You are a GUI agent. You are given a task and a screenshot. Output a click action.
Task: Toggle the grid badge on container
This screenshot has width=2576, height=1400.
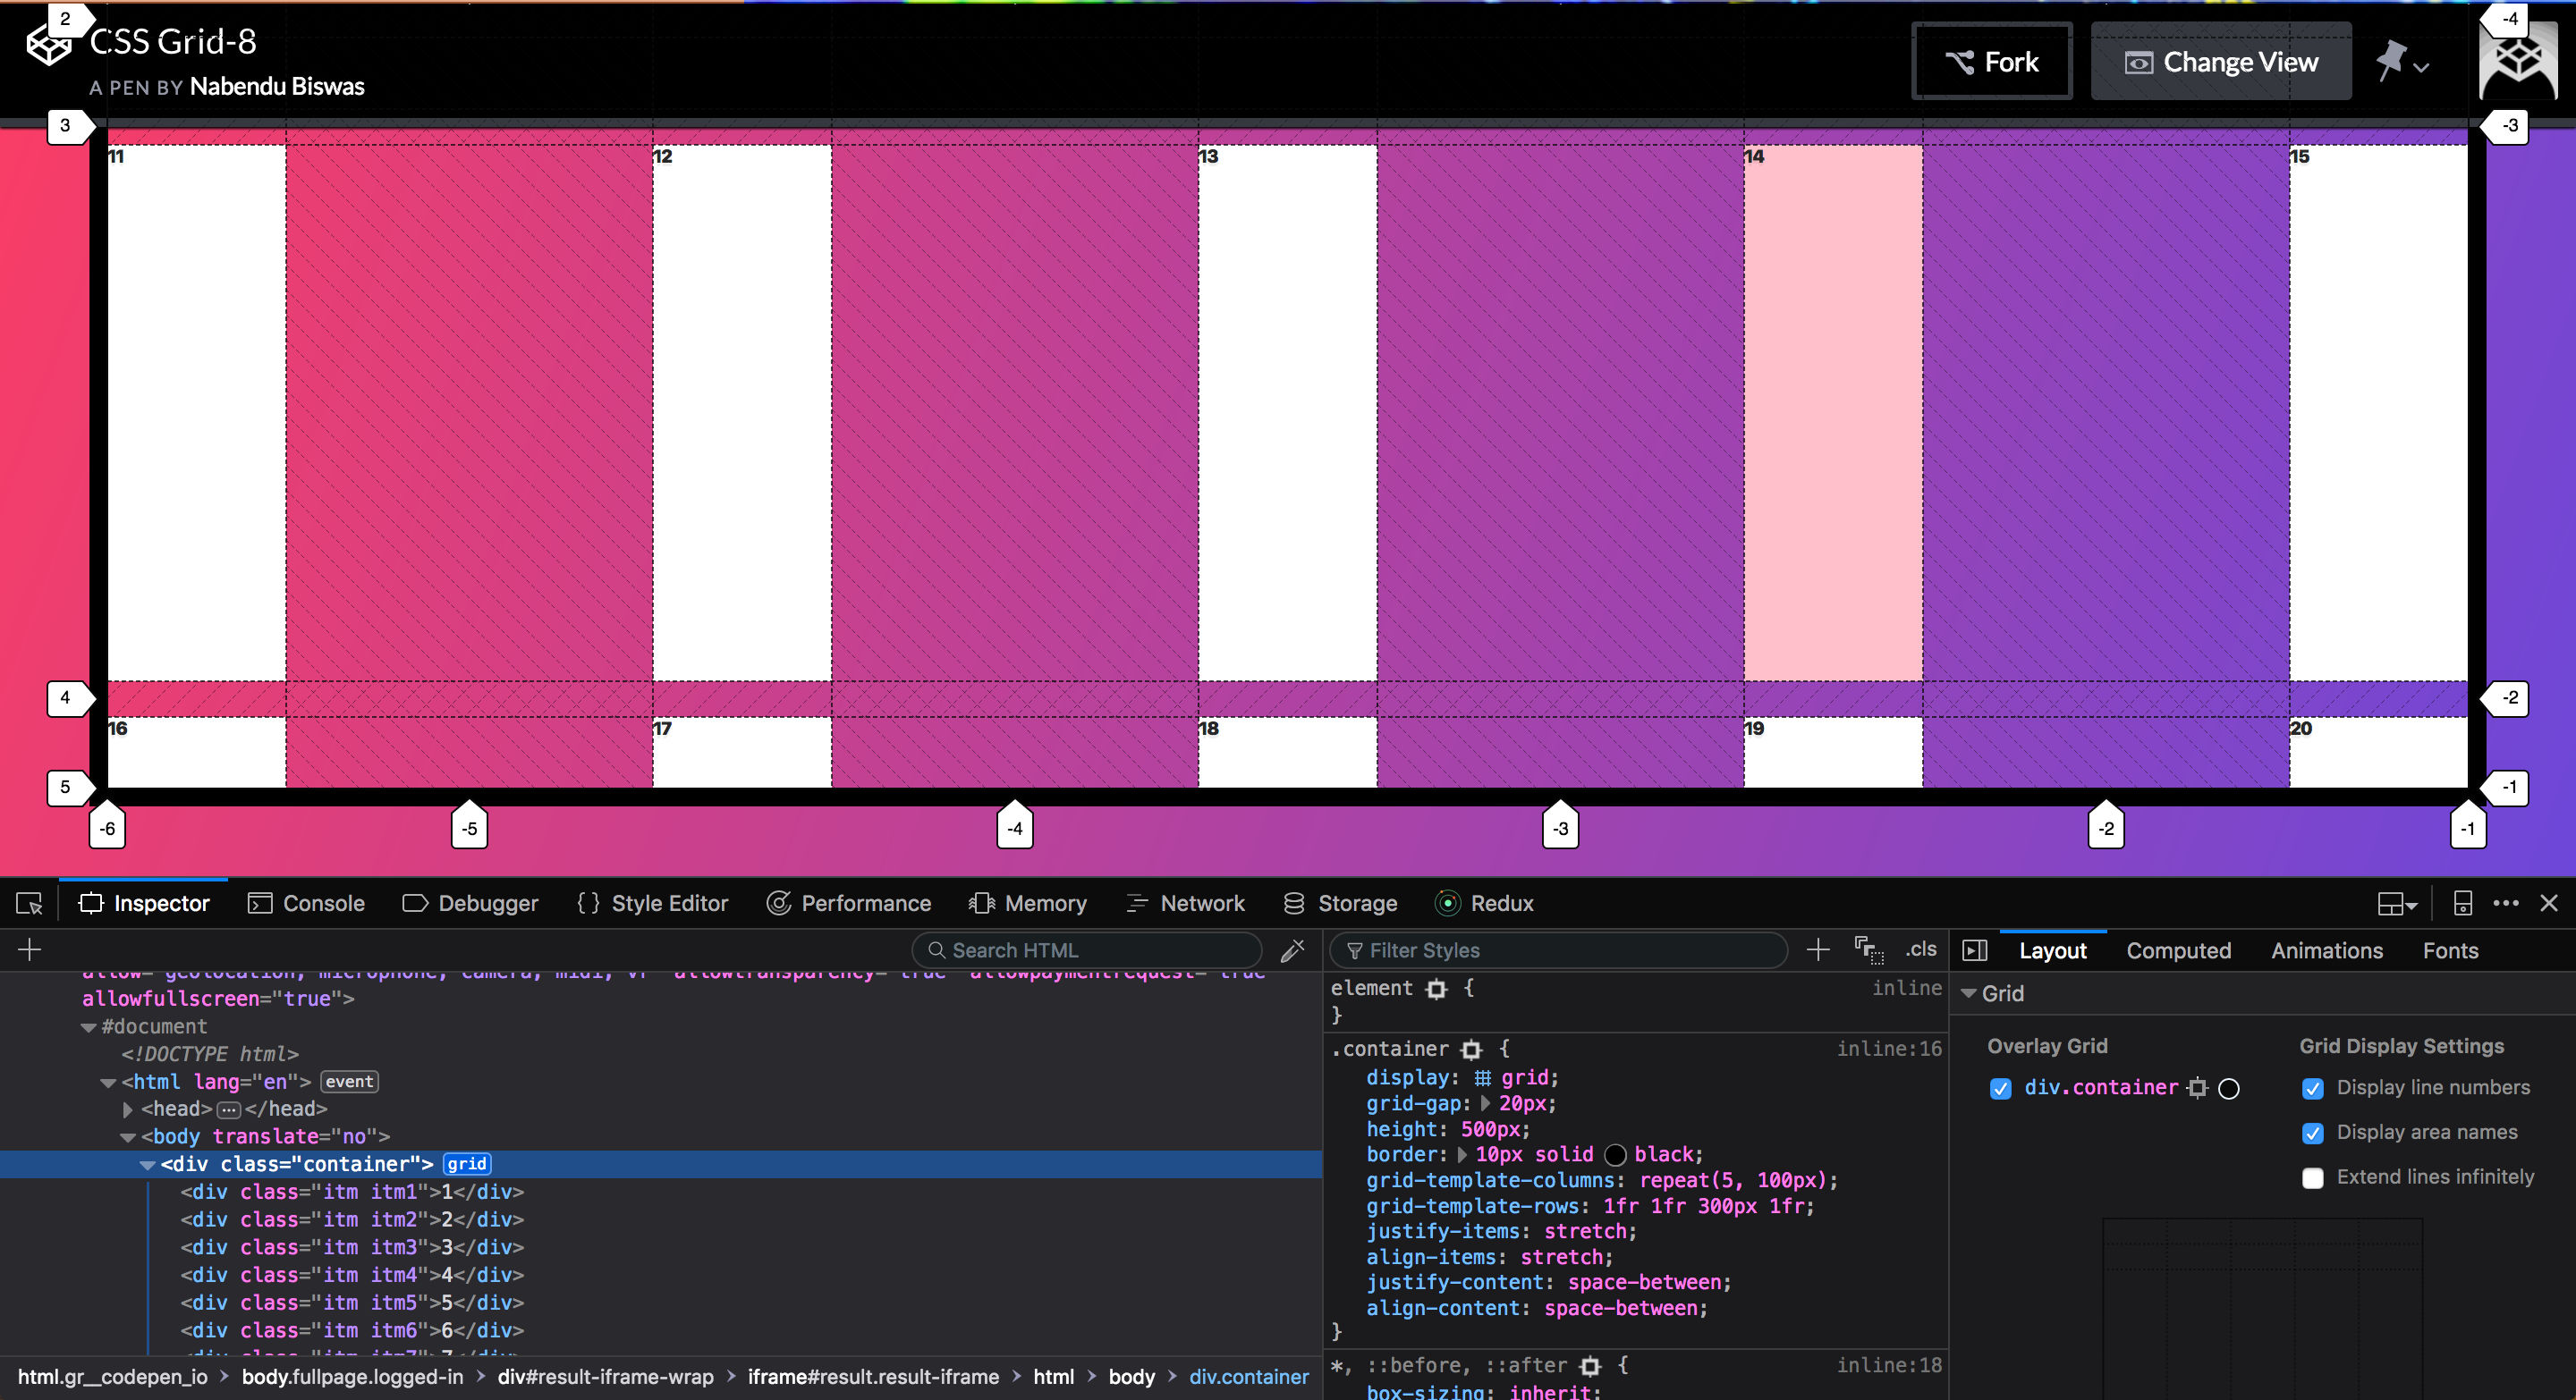coord(467,1164)
